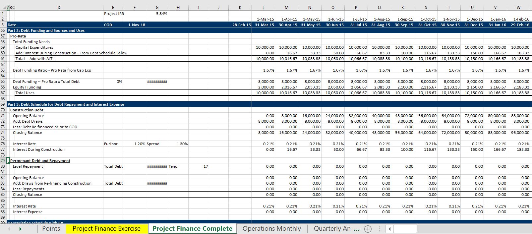Select Interest During Construction label row 77

point(39,149)
